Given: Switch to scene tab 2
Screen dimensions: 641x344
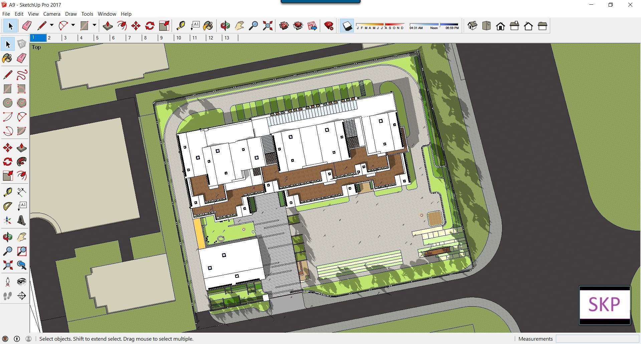Looking at the screenshot, I should coord(54,38).
